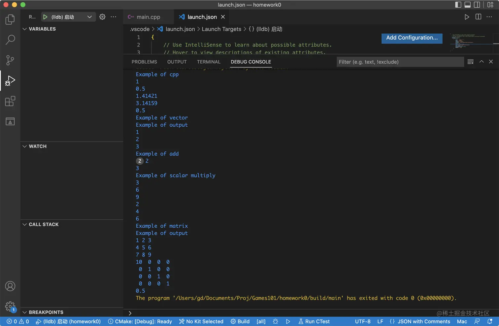Toggle the bottom panel layout button
The image size is (499, 326).
pos(467,5)
